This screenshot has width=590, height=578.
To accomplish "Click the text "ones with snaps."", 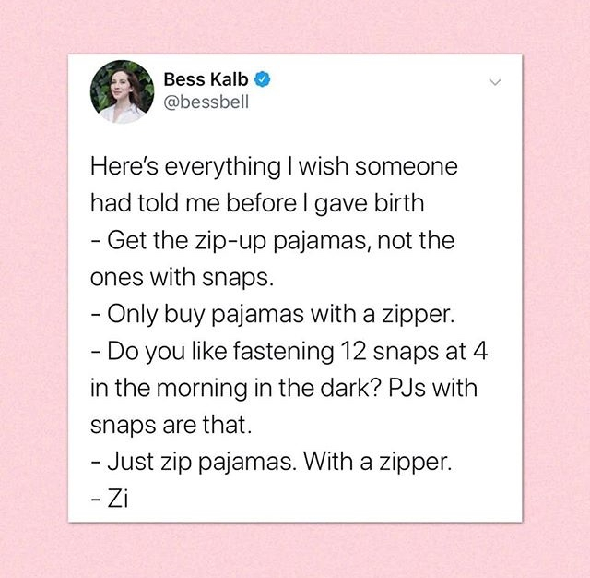I will click(x=182, y=277).
